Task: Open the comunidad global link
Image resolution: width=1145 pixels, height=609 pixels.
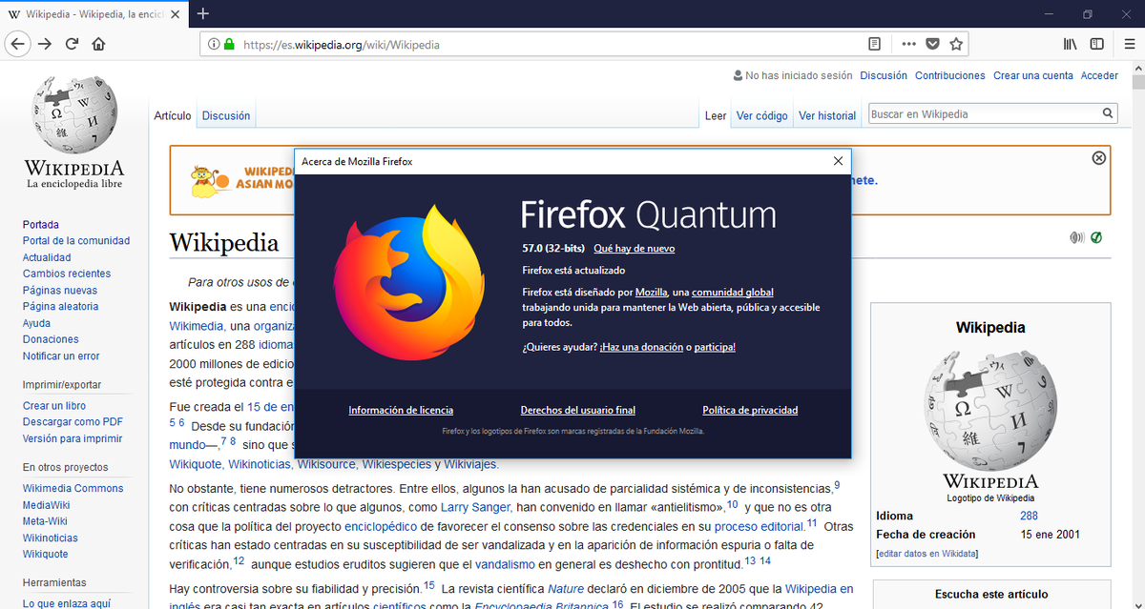Action: tap(733, 292)
